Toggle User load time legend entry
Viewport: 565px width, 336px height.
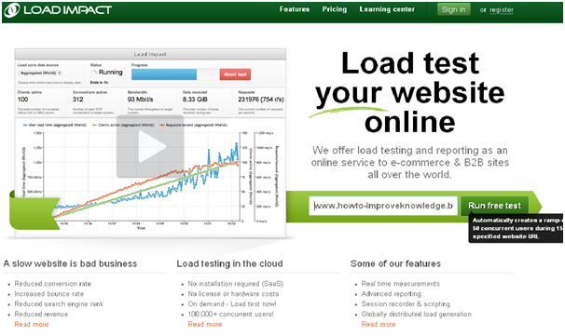point(54,126)
